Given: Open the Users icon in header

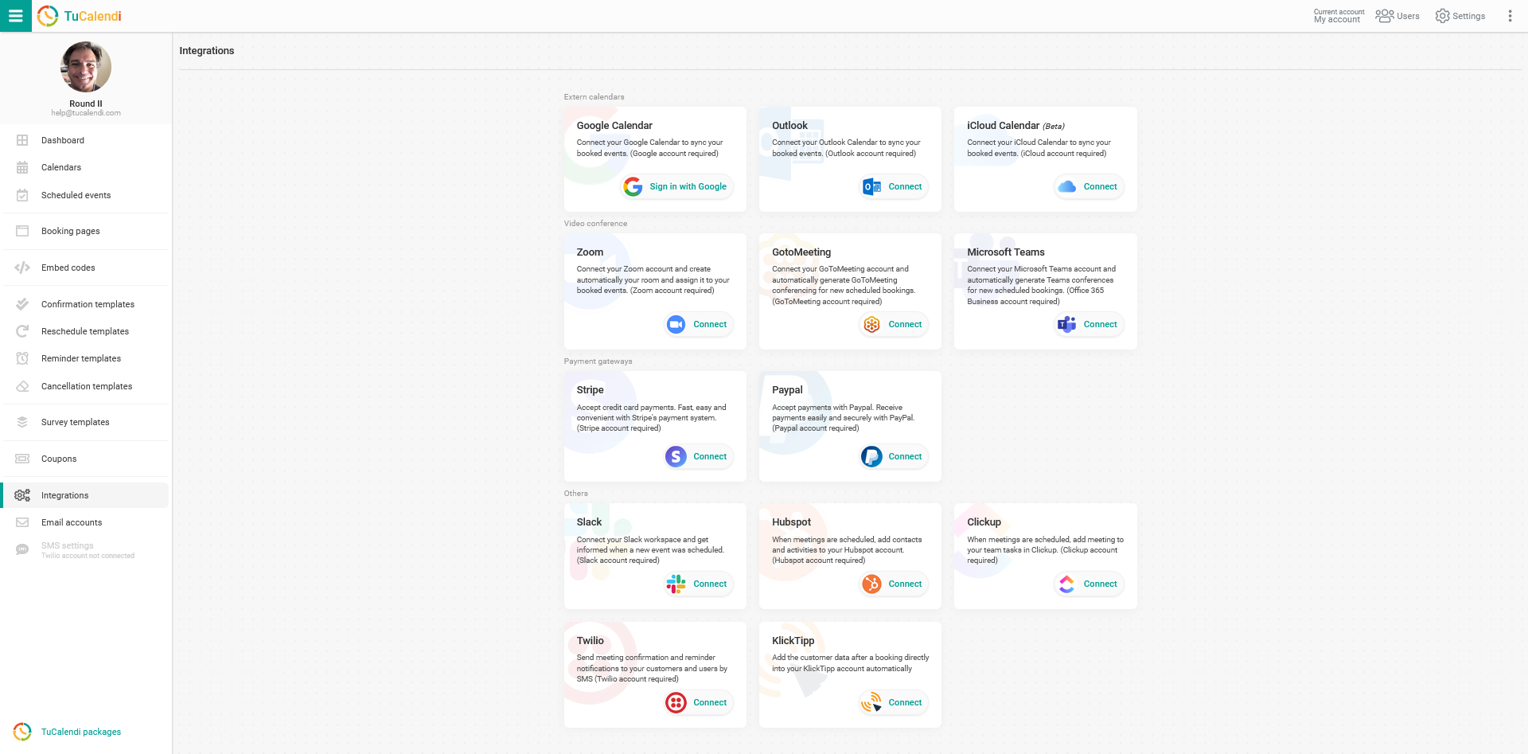Looking at the screenshot, I should pos(1385,16).
